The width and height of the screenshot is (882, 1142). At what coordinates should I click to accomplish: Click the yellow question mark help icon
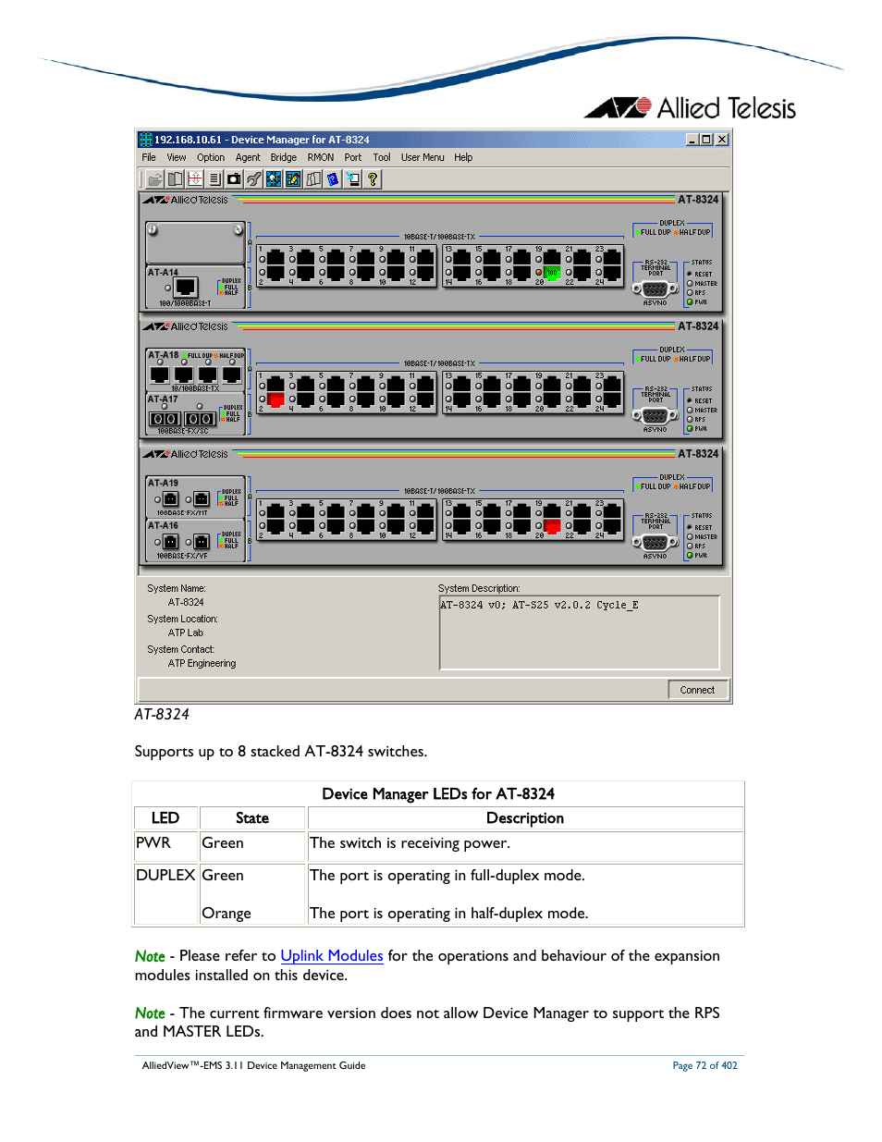(x=373, y=179)
